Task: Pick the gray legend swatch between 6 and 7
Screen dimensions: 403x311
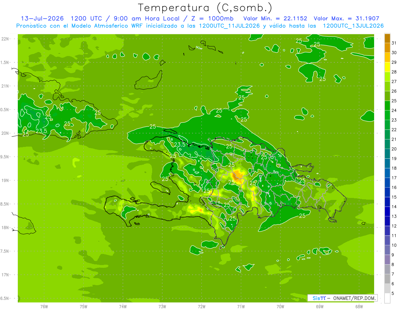Action: (x=387, y=279)
